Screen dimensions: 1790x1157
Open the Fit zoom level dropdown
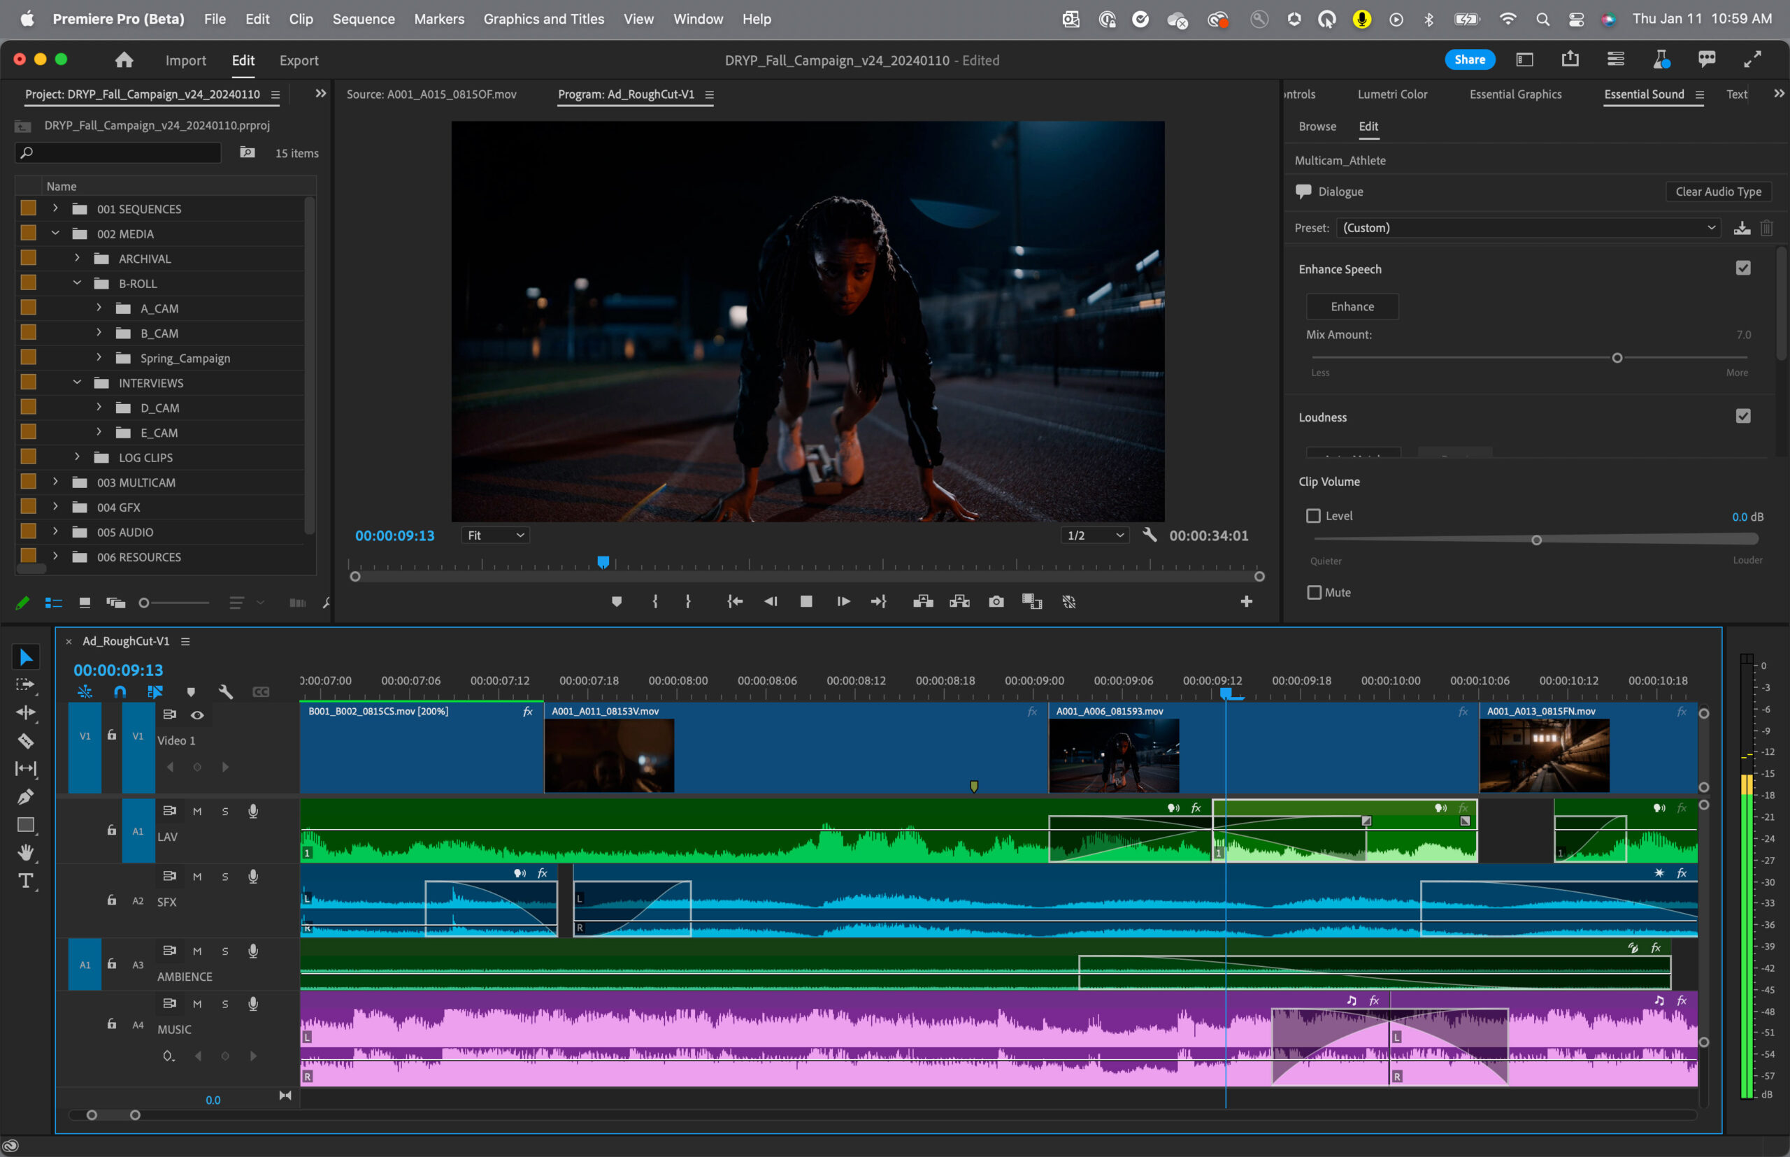[495, 536]
